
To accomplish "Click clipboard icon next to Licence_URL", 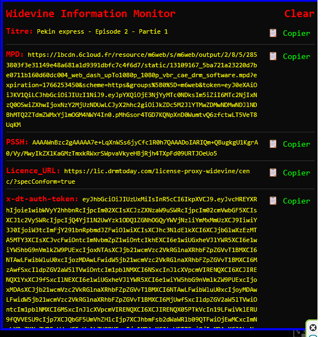I will point(273,173).
